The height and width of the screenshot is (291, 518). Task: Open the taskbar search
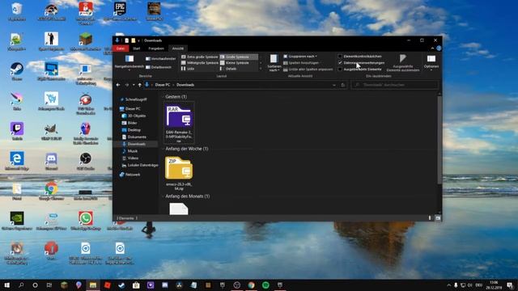point(21,285)
